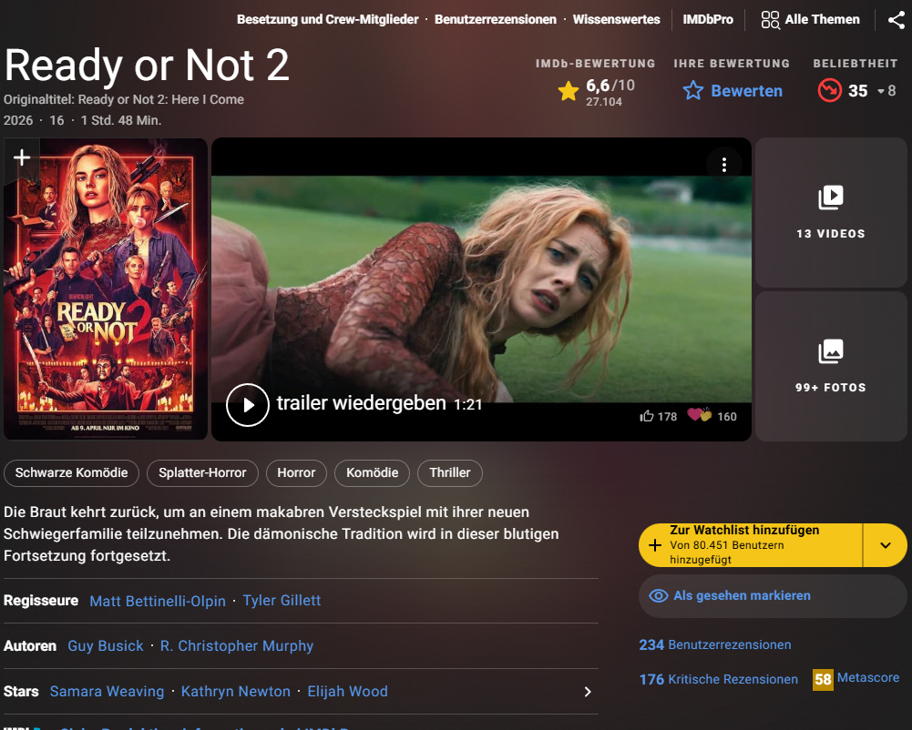
Task: Open the trailer three-dot options menu
Action: tap(724, 165)
